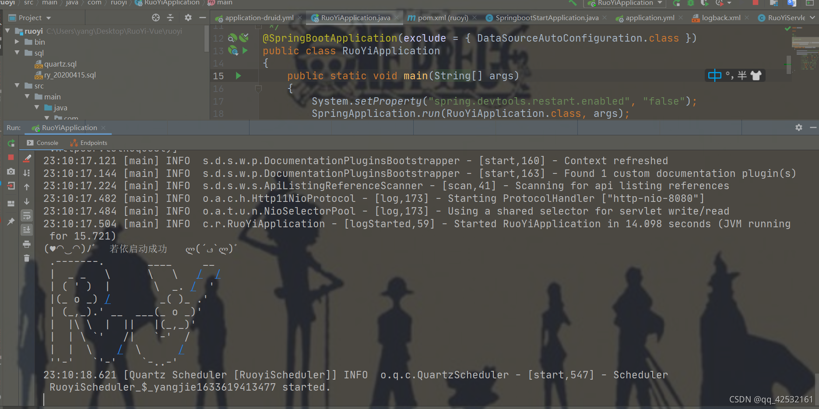819x409 pixels.
Task: Open Project panel settings gear
Action: point(188,18)
